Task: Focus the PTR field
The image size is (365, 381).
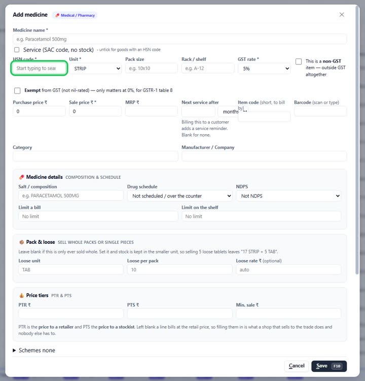Action: [71, 314]
